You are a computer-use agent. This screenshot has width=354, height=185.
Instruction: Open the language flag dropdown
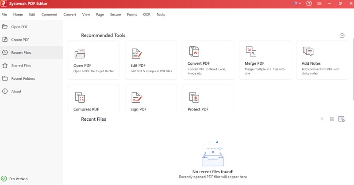click(x=297, y=4)
